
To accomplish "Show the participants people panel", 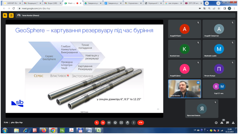I will click(x=222, y=123).
